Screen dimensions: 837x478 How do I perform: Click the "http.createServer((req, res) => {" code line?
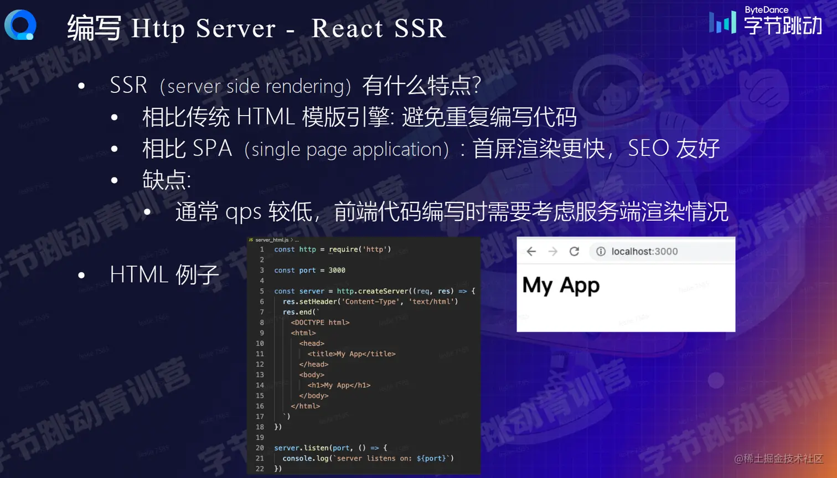[375, 292]
